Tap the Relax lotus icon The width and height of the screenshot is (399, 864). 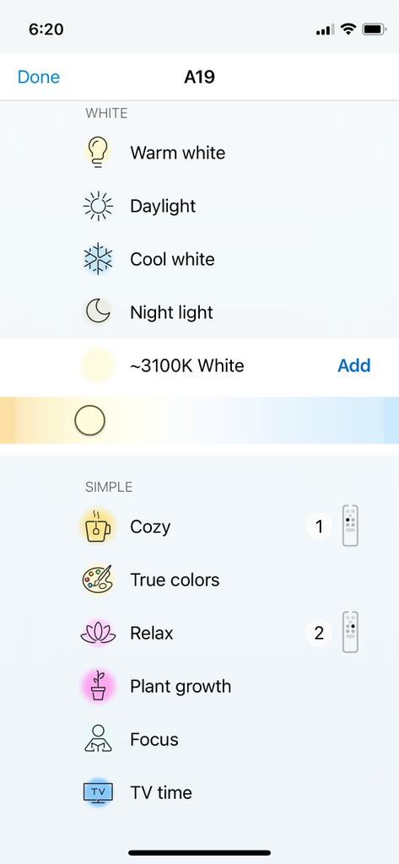[98, 633]
